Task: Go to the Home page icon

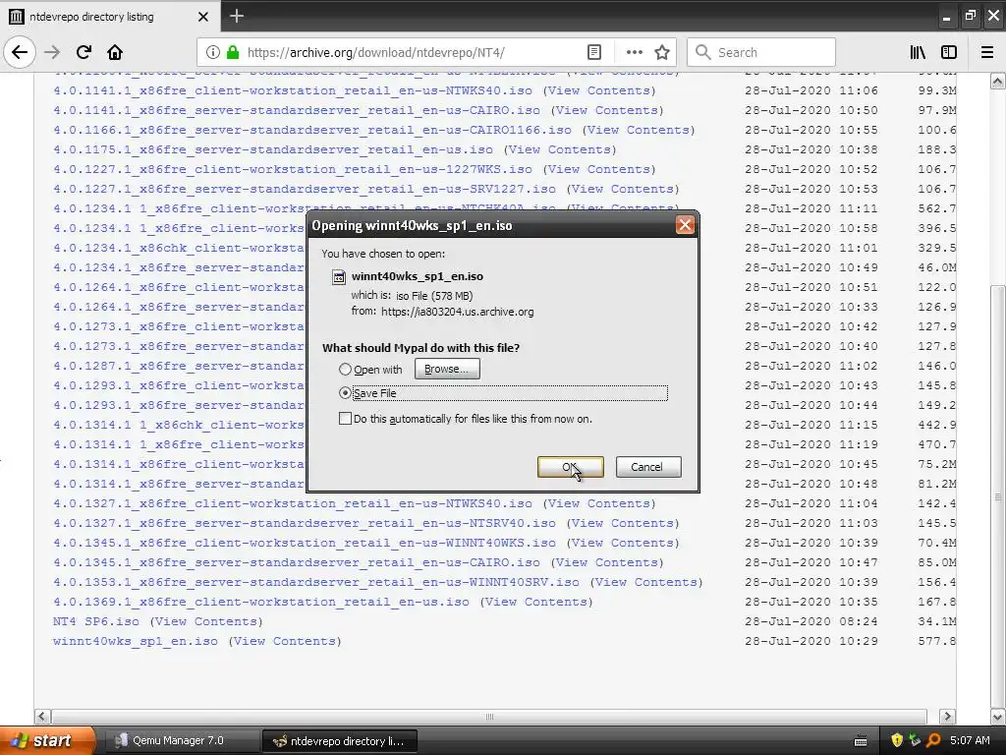Action: tap(115, 52)
